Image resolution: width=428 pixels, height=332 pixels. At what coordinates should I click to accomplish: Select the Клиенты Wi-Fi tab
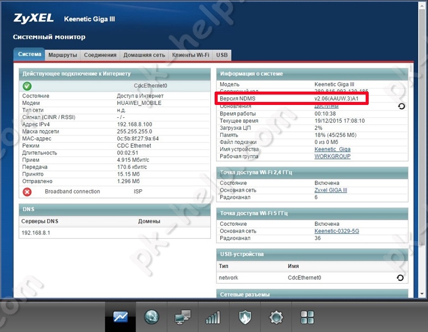point(190,55)
